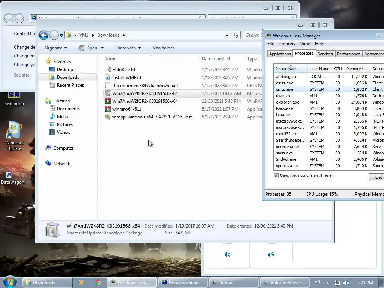Expand the Share with menu
384x288 pixels.
(x=128, y=48)
